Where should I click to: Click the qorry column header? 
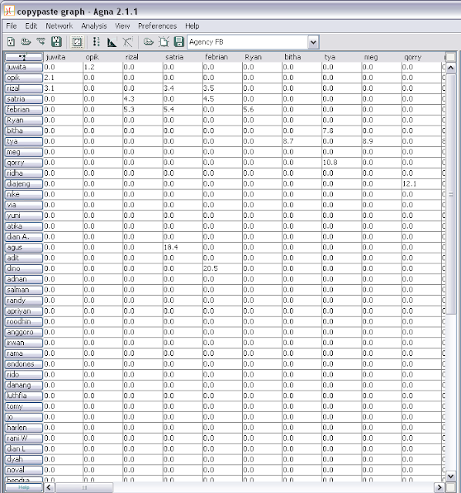(x=412, y=57)
